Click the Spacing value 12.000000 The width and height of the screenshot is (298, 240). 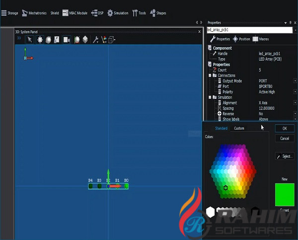click(266, 108)
